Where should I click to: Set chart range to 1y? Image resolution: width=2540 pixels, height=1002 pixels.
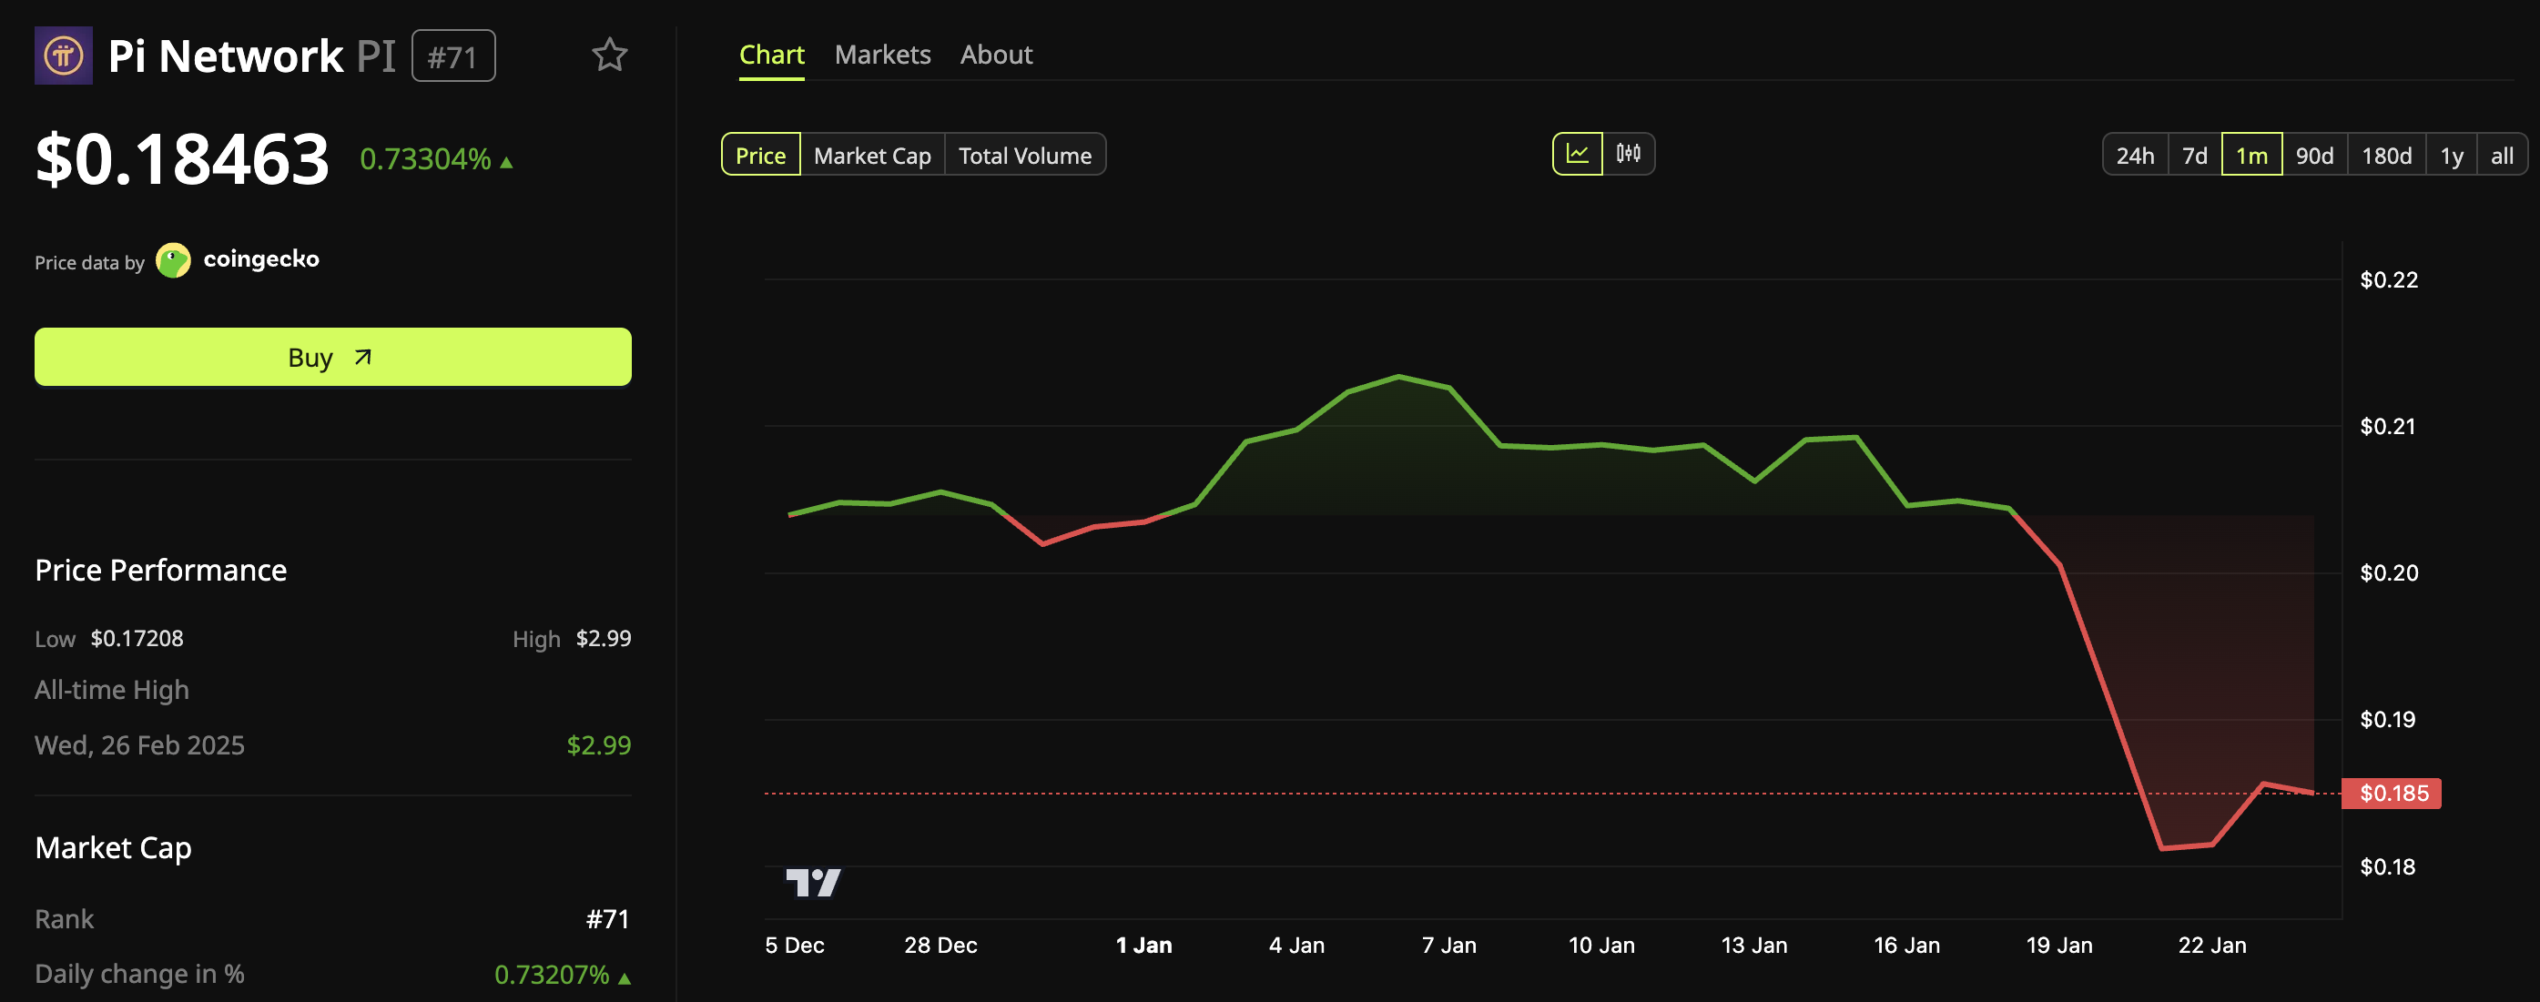click(2452, 156)
